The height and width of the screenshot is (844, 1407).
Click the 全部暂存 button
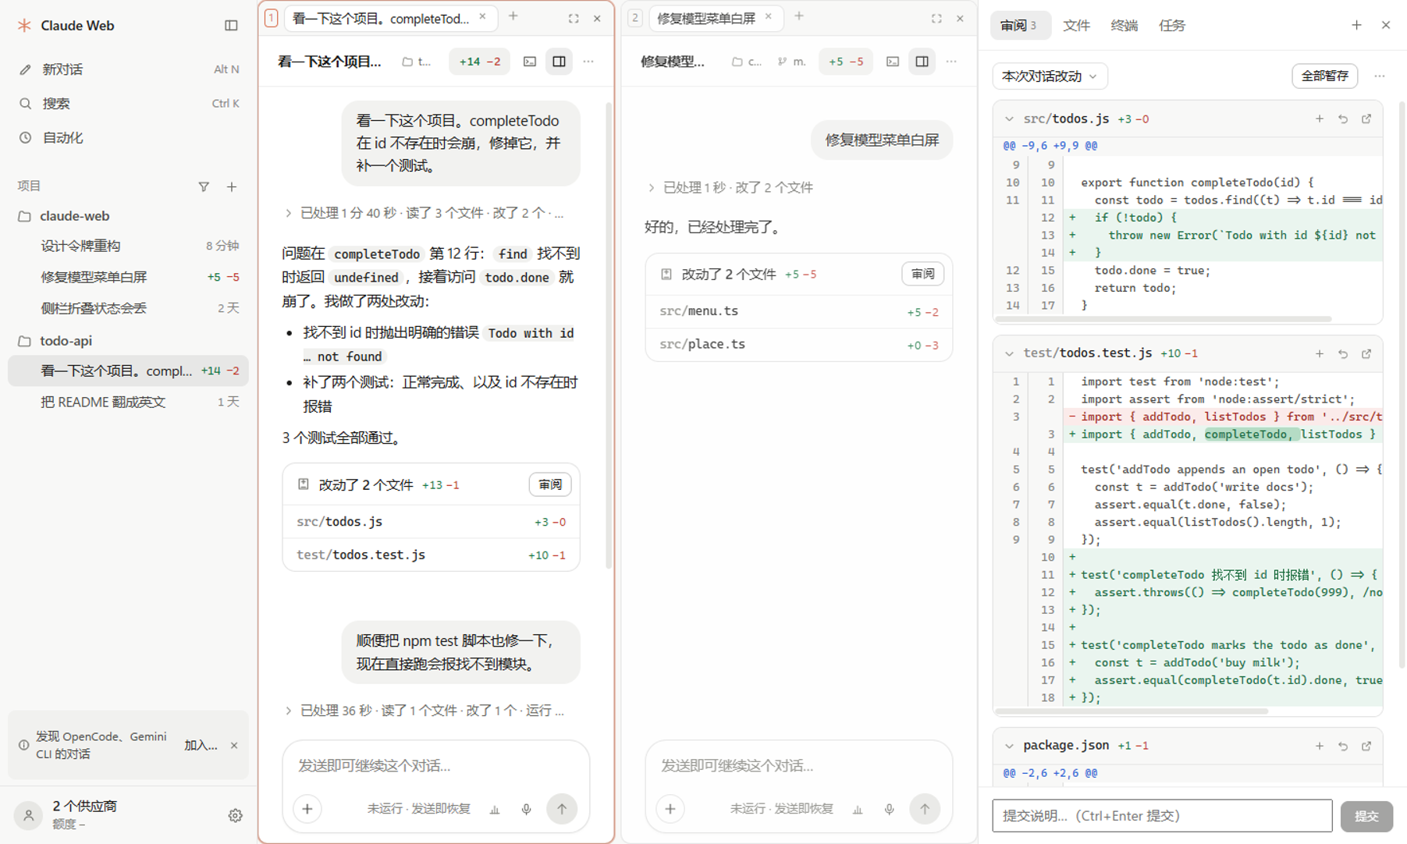tap(1324, 76)
